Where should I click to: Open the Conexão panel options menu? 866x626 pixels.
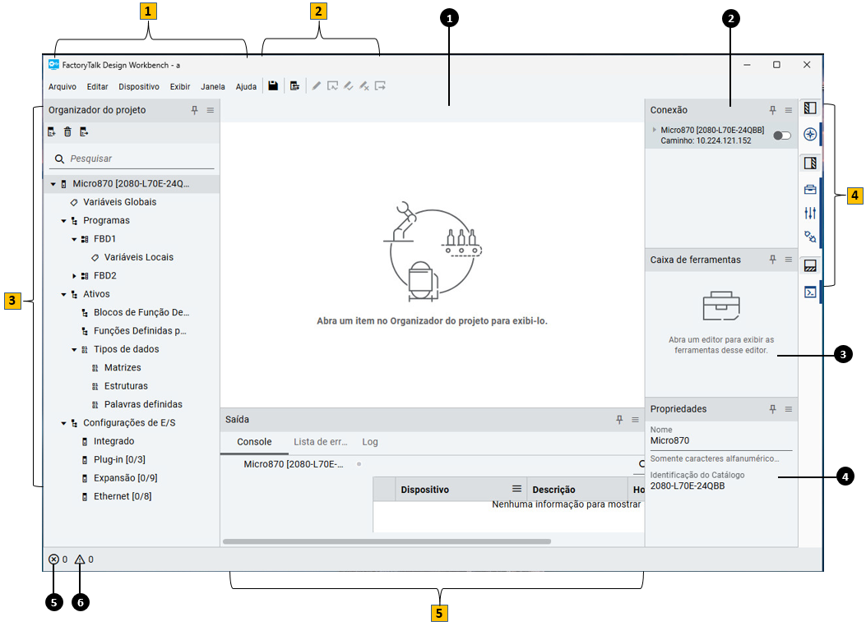tap(789, 110)
